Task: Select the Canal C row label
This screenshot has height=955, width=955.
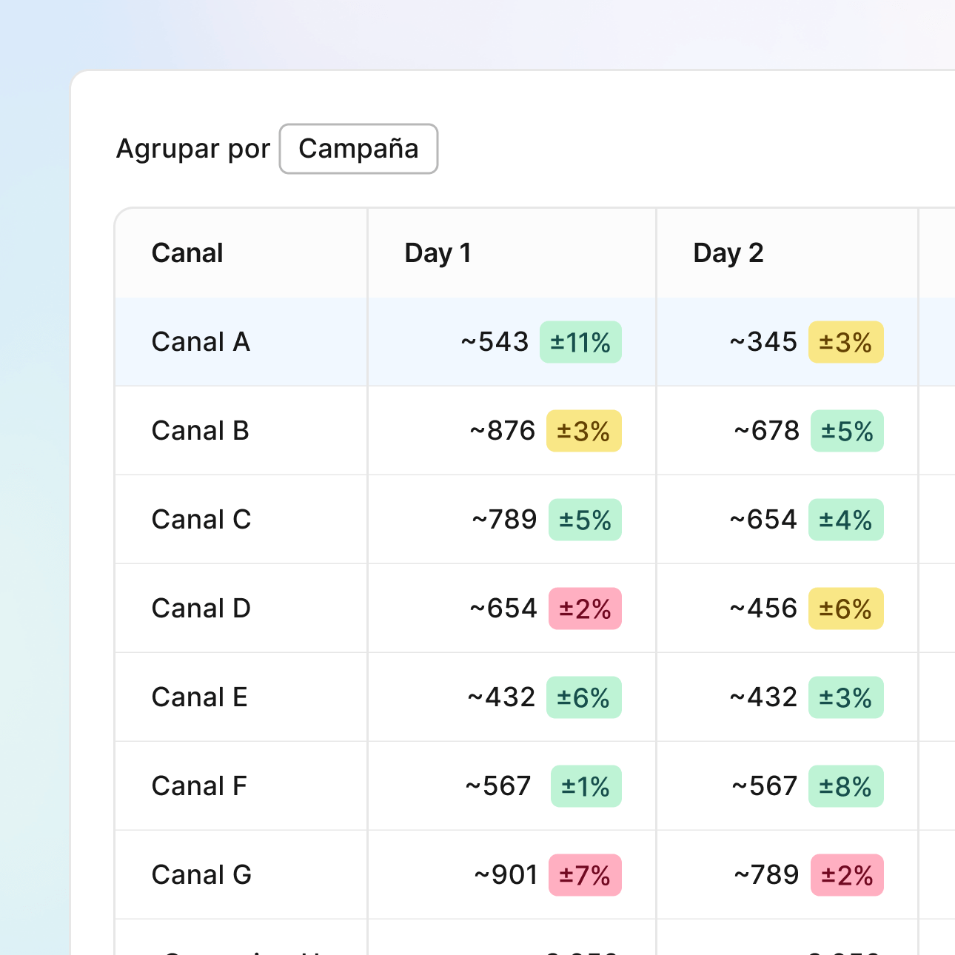Action: point(201,520)
